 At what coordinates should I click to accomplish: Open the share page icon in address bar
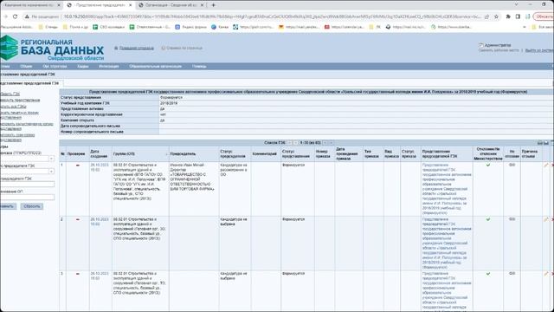486,16
